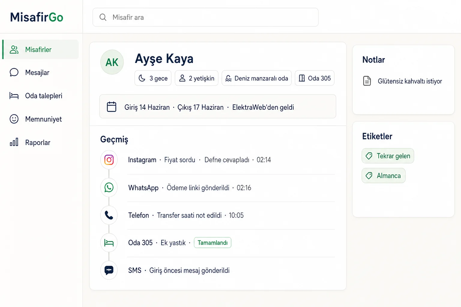This screenshot has height=307, width=461.
Task: Click the SMS message icon
Action: click(x=109, y=270)
